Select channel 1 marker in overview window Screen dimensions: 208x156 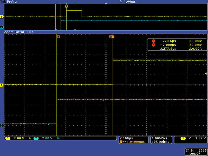coord(2,17)
